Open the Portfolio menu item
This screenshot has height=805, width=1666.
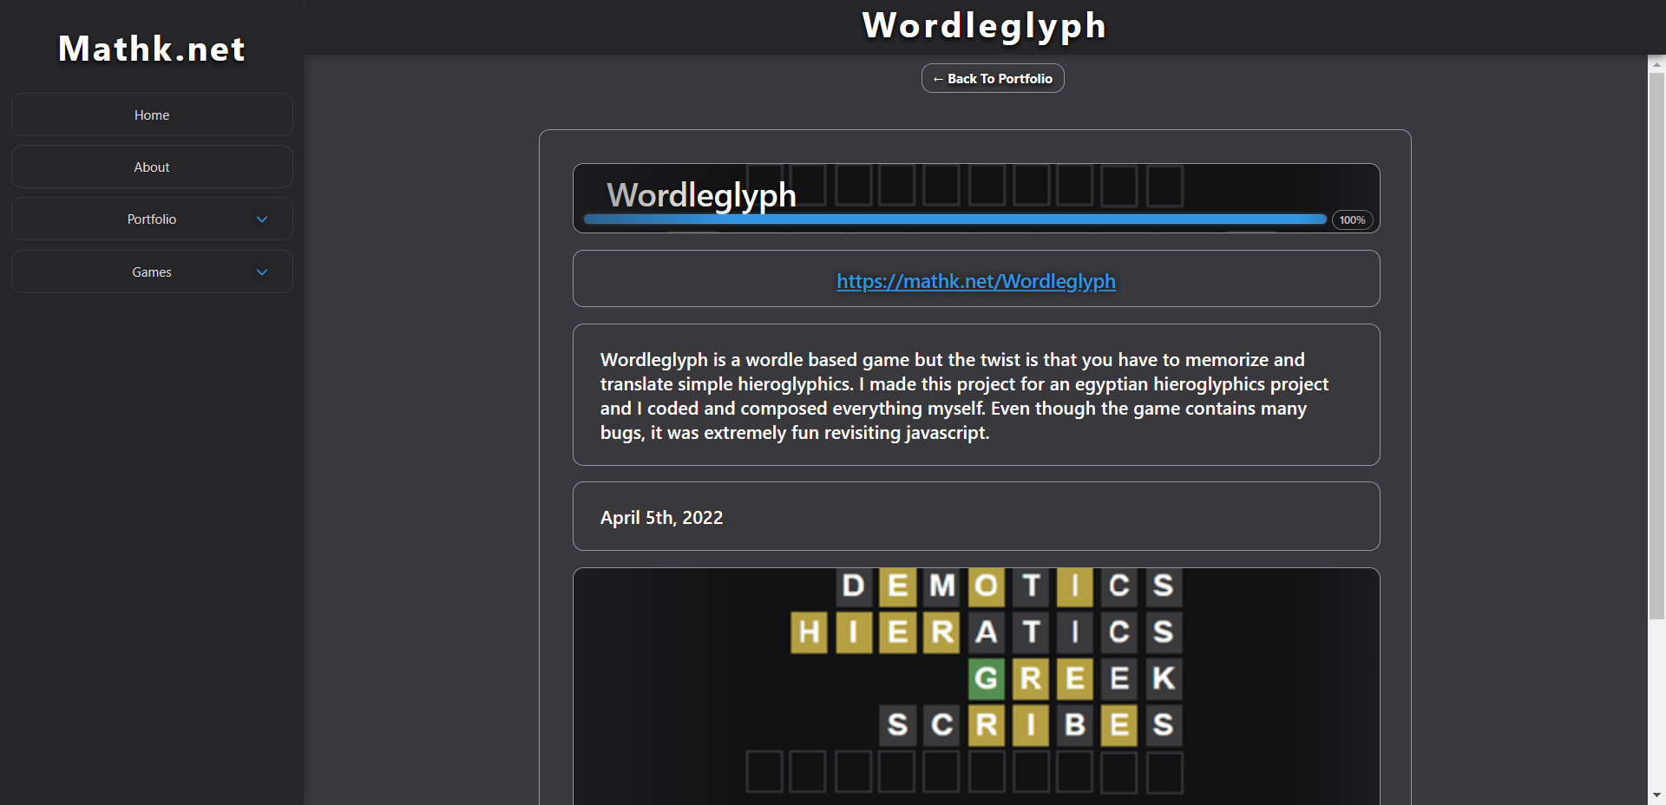click(152, 219)
